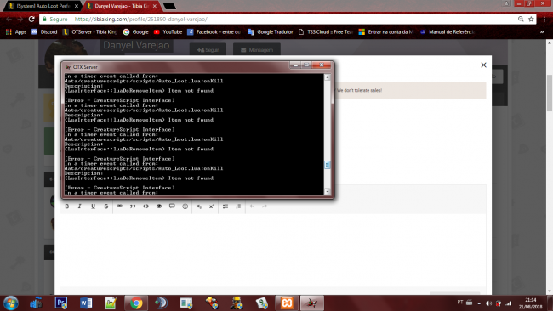Click the Seguro site security indicator

coord(55,19)
